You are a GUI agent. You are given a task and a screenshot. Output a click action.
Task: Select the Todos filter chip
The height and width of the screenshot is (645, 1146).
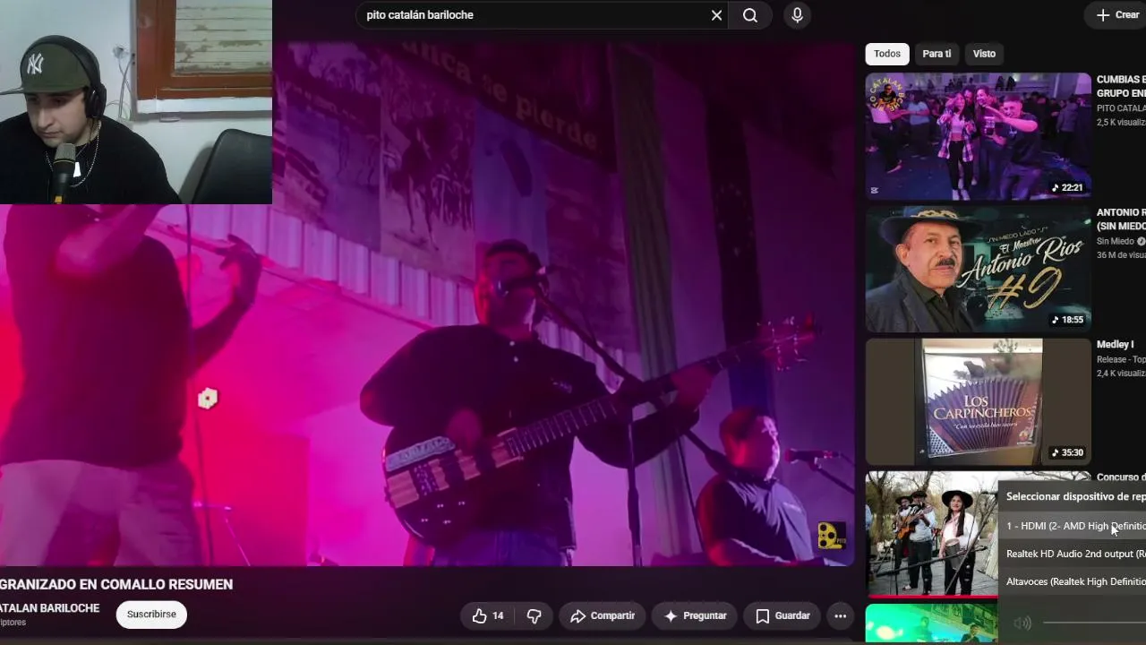(x=887, y=54)
